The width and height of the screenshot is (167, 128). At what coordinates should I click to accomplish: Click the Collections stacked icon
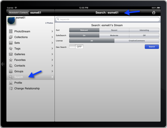pyautogui.click(x=11, y=37)
